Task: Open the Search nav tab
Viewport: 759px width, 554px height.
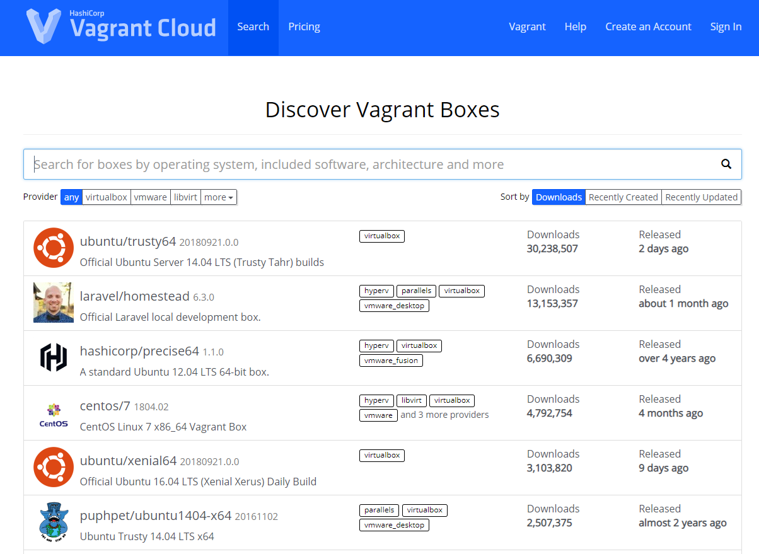Action: coord(253,27)
